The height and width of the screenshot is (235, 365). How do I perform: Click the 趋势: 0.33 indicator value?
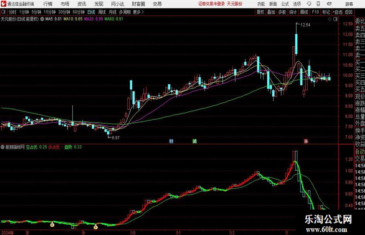click(73, 147)
